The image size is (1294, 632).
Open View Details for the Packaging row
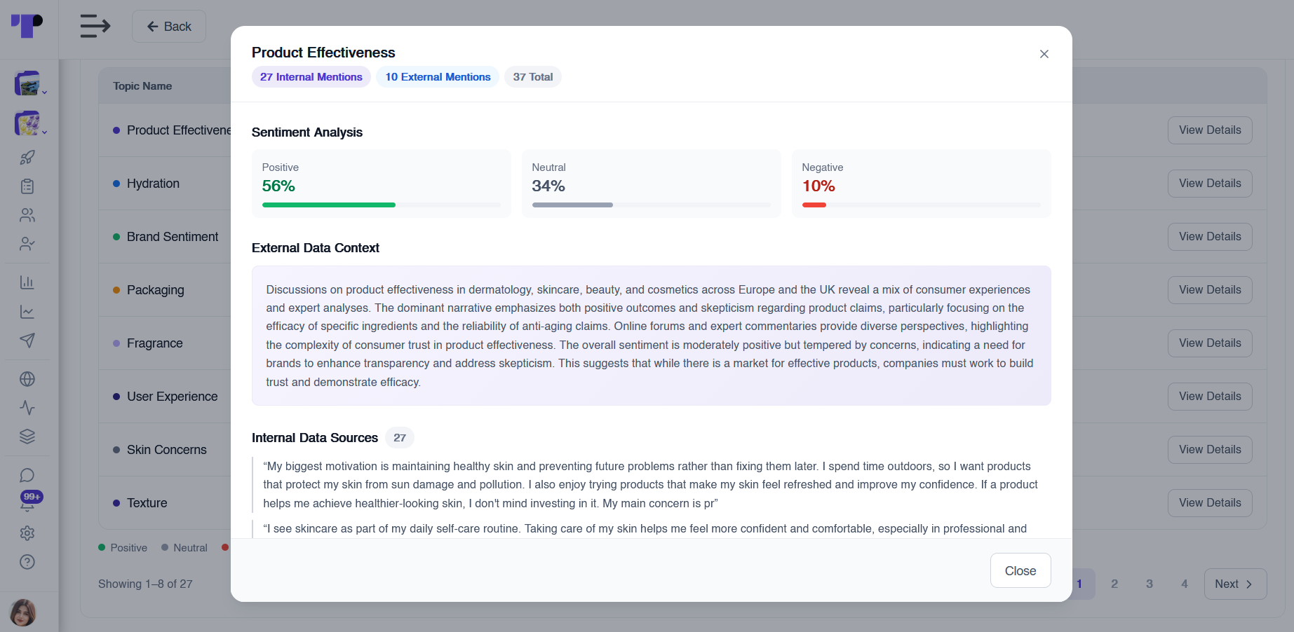point(1210,290)
